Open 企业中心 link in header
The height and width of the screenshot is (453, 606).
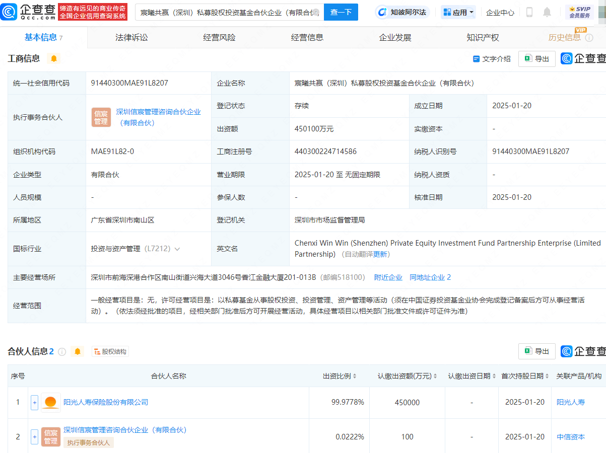pyautogui.click(x=500, y=12)
